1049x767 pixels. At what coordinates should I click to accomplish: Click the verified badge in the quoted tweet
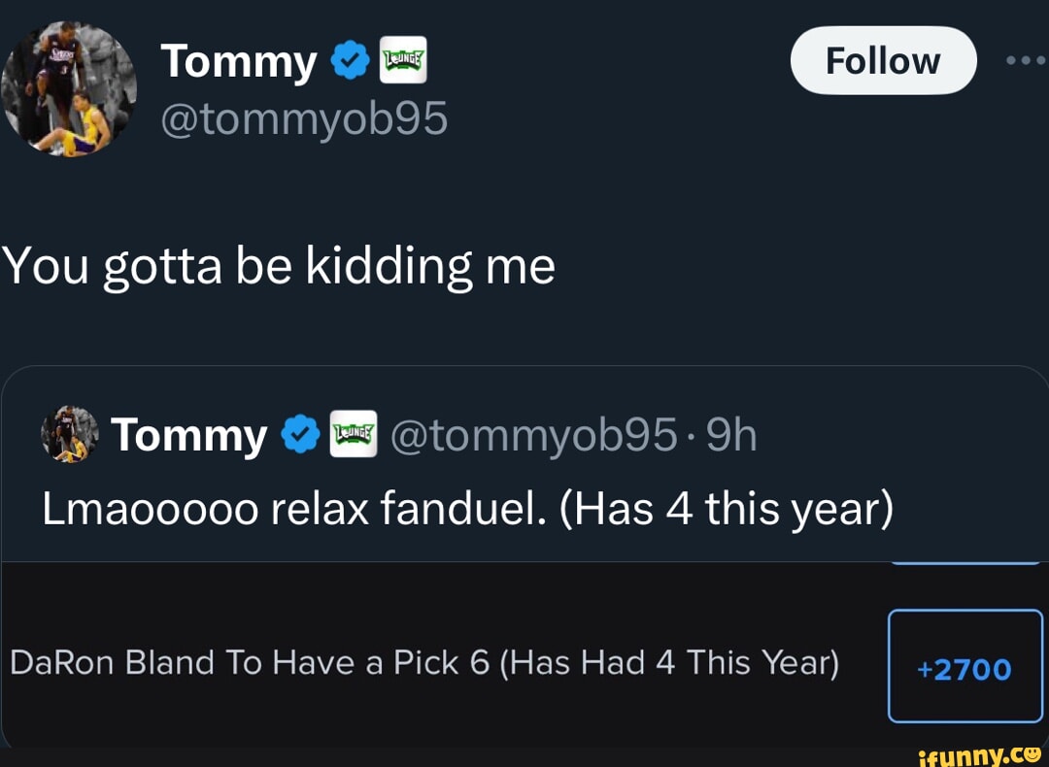(300, 436)
